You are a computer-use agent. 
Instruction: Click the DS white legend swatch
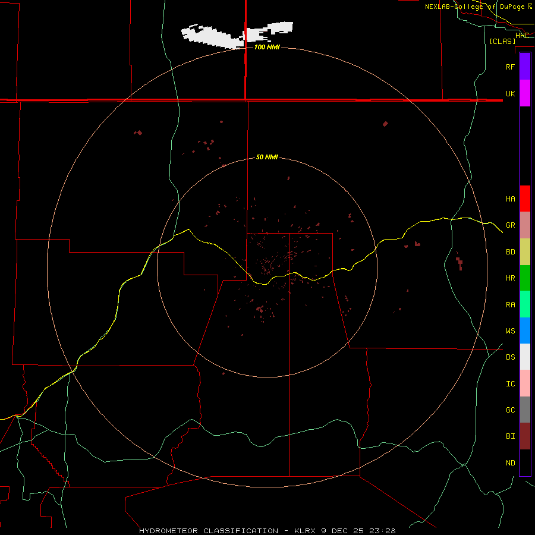click(x=525, y=357)
